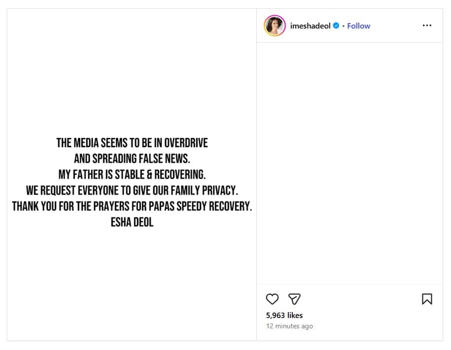Click the dot separator before Follow

tap(343, 26)
